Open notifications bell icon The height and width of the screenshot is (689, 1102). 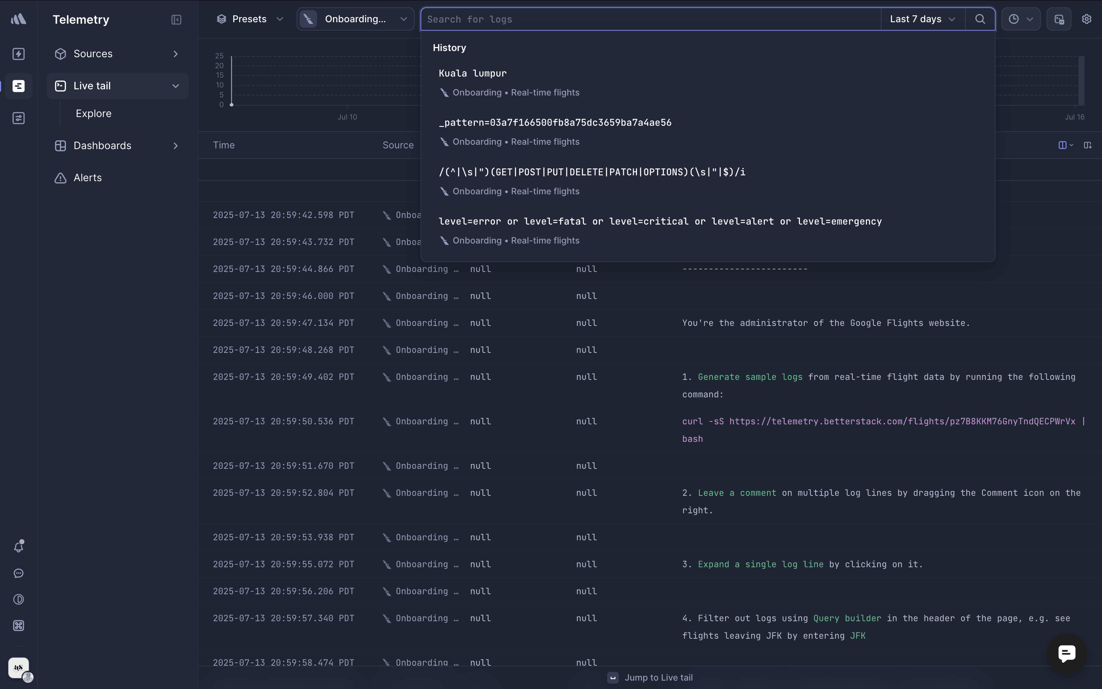(x=19, y=546)
